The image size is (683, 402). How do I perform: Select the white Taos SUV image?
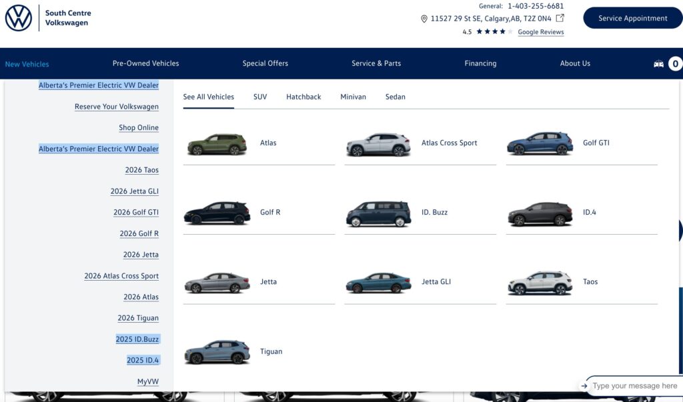pos(540,283)
